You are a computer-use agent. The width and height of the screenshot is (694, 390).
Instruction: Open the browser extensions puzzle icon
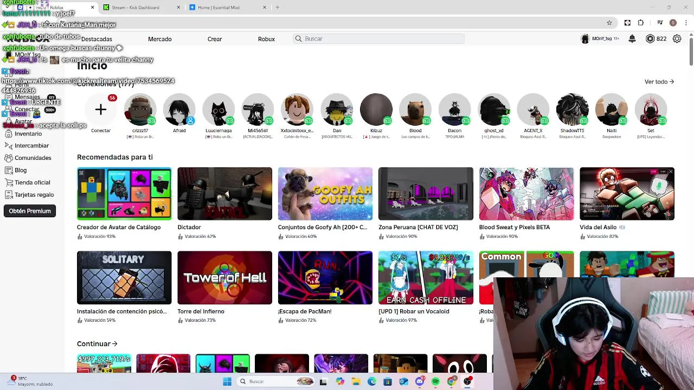tap(641, 23)
